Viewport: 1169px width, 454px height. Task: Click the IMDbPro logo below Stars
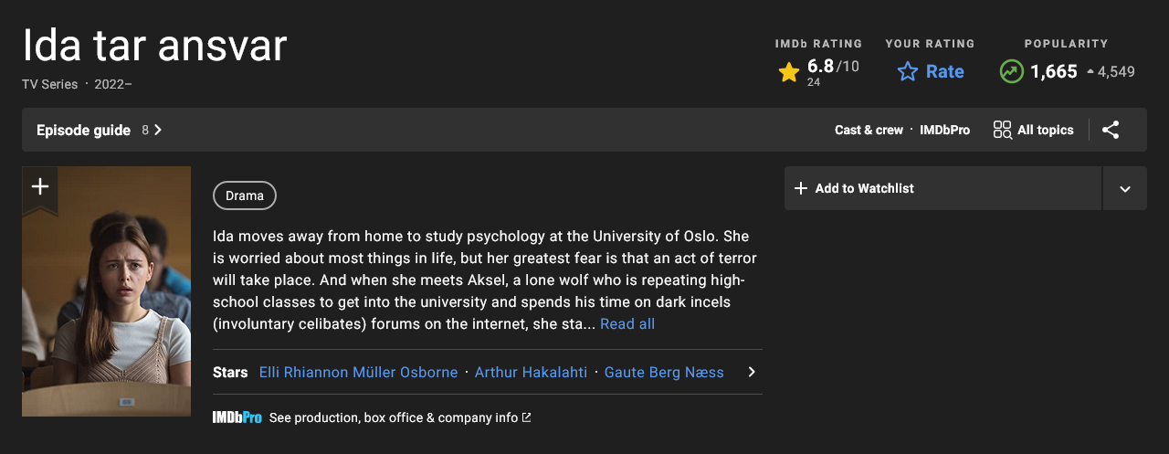pos(237,417)
